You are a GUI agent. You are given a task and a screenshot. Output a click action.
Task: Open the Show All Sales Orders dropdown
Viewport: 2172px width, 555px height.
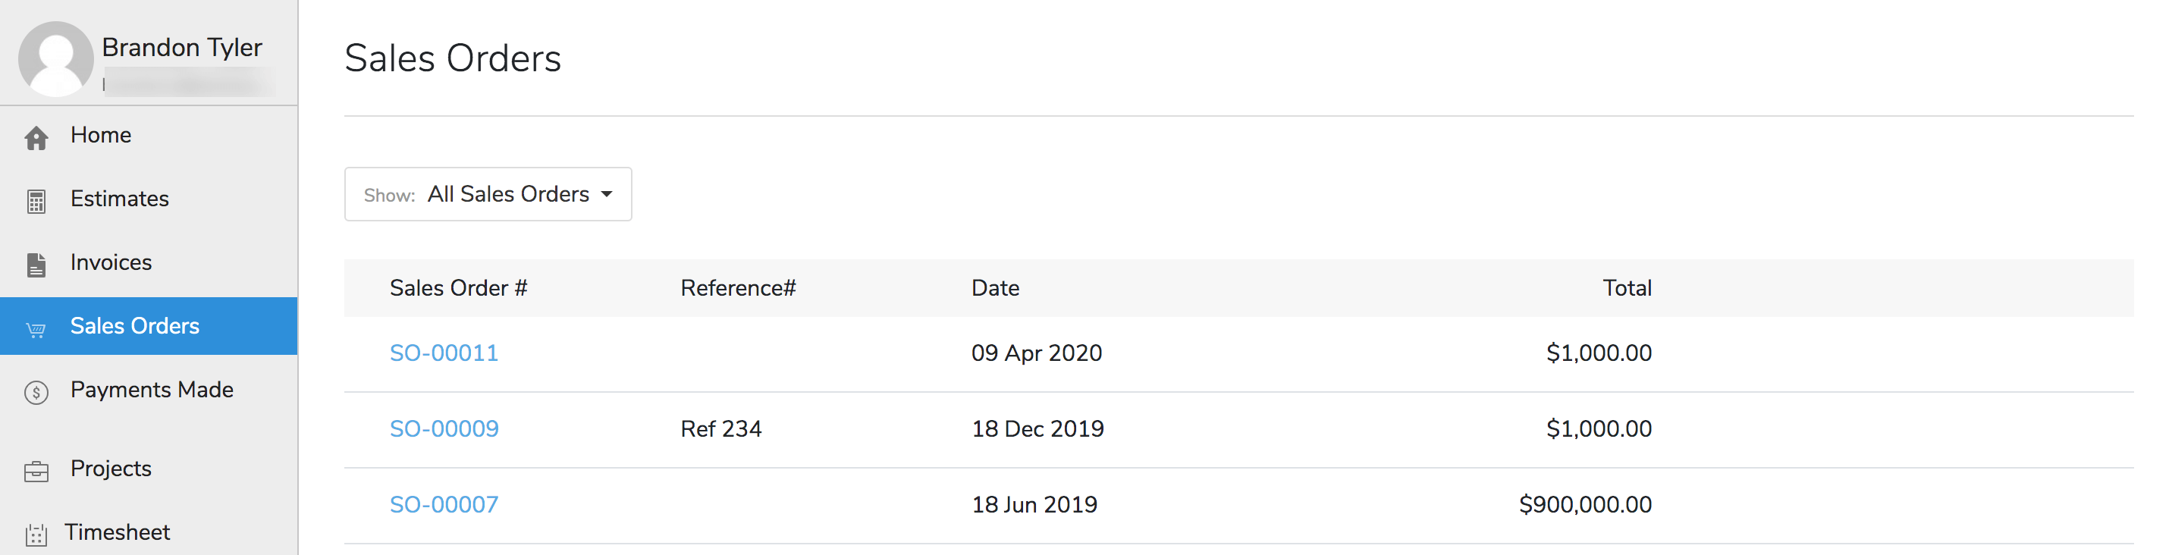click(488, 194)
